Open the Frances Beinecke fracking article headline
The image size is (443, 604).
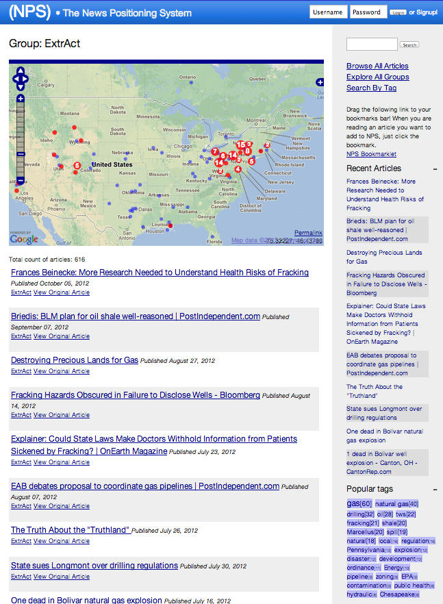[160, 273]
